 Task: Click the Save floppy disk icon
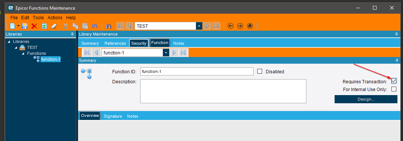[x=25, y=26]
